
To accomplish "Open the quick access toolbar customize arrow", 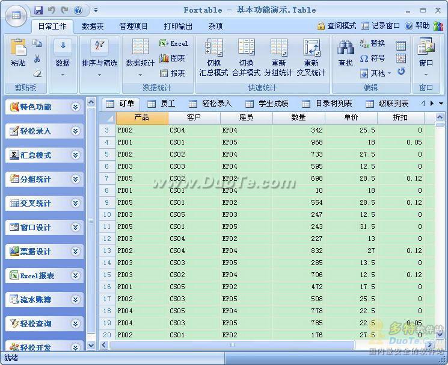I will [96, 11].
